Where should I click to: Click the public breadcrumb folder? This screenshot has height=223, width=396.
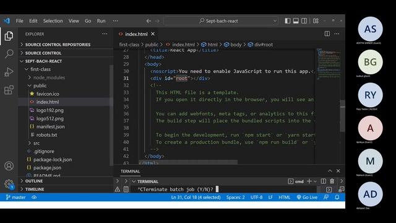pos(152,45)
